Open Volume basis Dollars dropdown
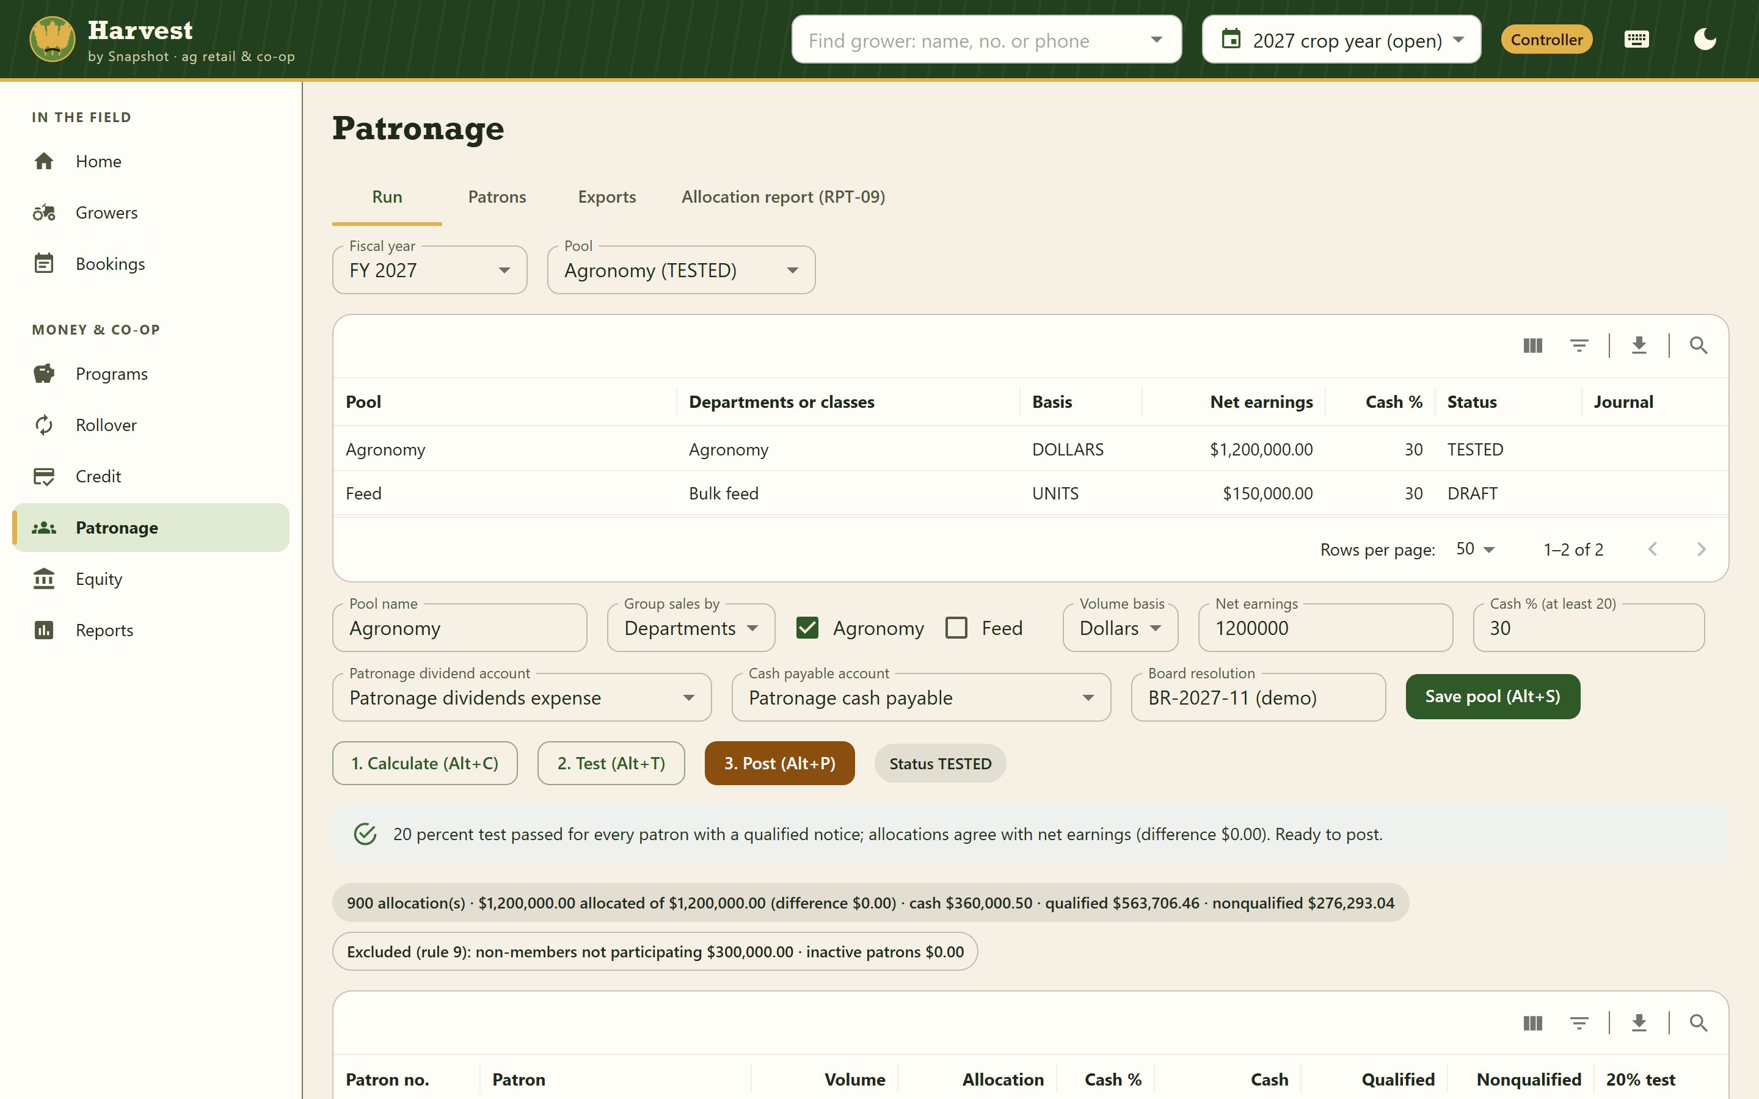Viewport: 1759px width, 1099px height. pos(1120,628)
